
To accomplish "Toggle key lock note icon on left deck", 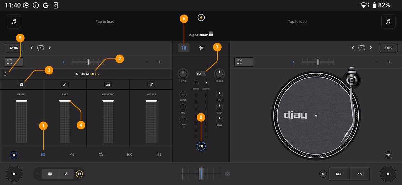I will pyautogui.click(x=64, y=62).
